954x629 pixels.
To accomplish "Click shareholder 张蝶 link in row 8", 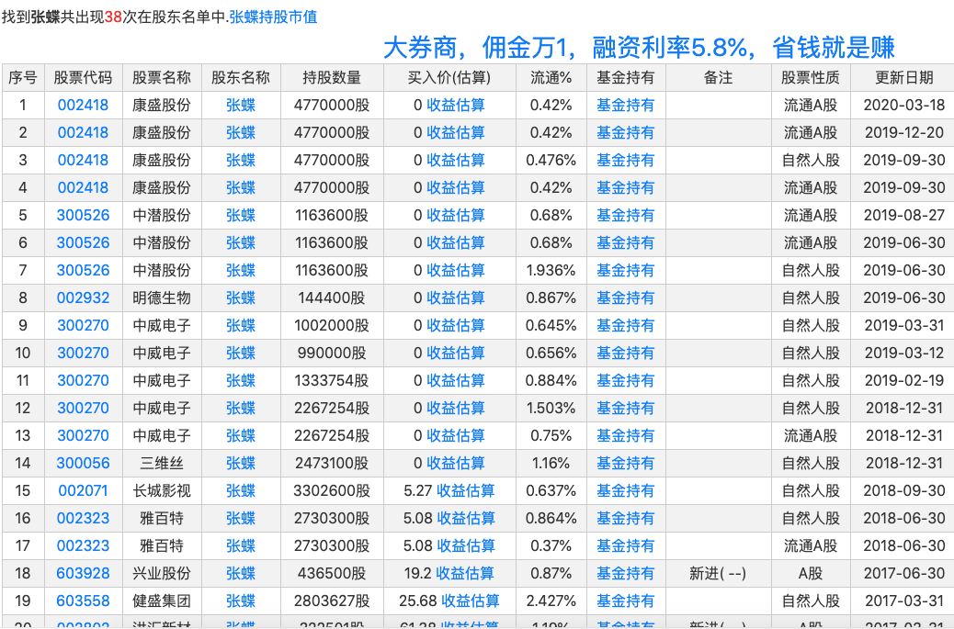I will (x=240, y=298).
